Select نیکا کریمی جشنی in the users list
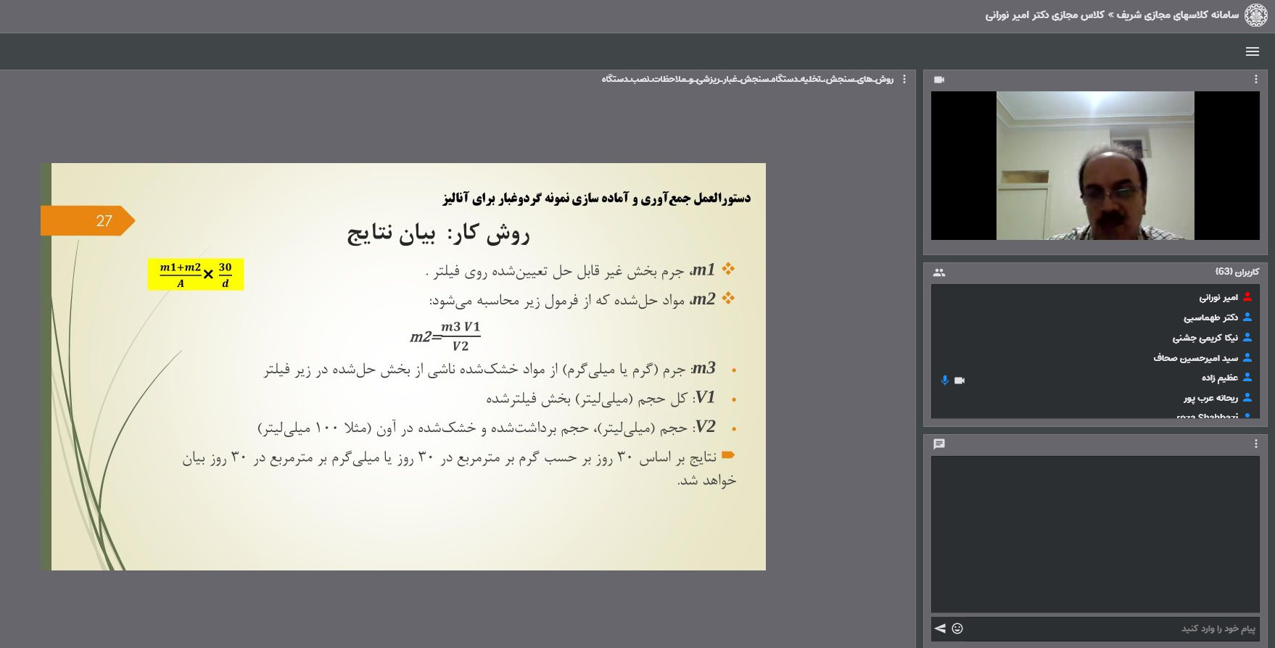This screenshot has width=1275, height=648. 1205,338
